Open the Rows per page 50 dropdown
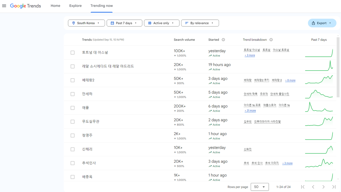The width and height of the screenshot is (341, 192). tap(260, 187)
